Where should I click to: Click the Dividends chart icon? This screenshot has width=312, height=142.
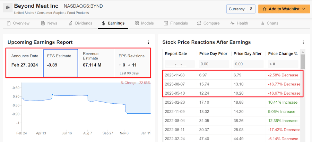point(71,23)
